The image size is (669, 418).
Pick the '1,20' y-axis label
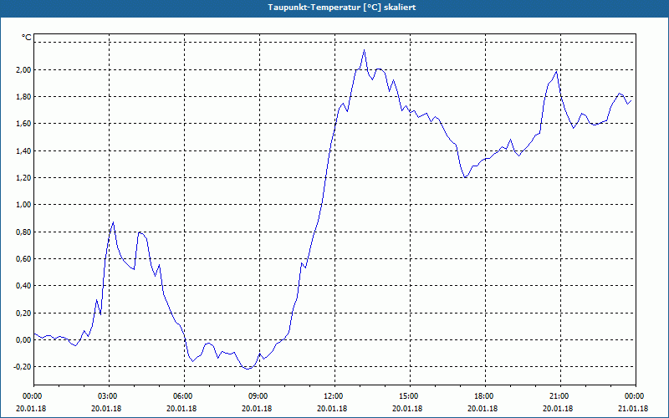click(23, 178)
